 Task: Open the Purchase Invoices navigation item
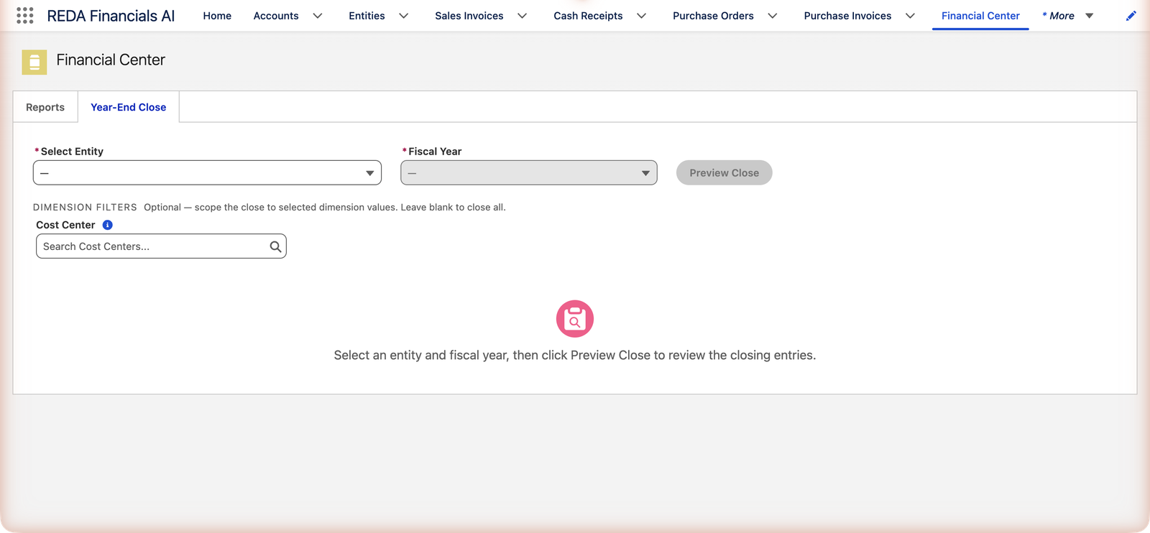(847, 16)
